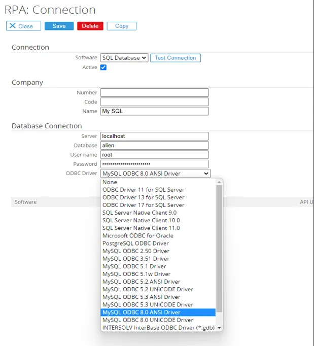Select ODBC Driver 13 for SQL Server
The width and height of the screenshot is (314, 346).
coord(158,197)
